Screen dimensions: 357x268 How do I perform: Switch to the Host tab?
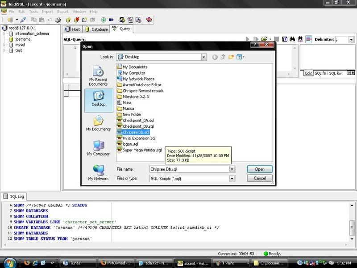[x=73, y=29]
